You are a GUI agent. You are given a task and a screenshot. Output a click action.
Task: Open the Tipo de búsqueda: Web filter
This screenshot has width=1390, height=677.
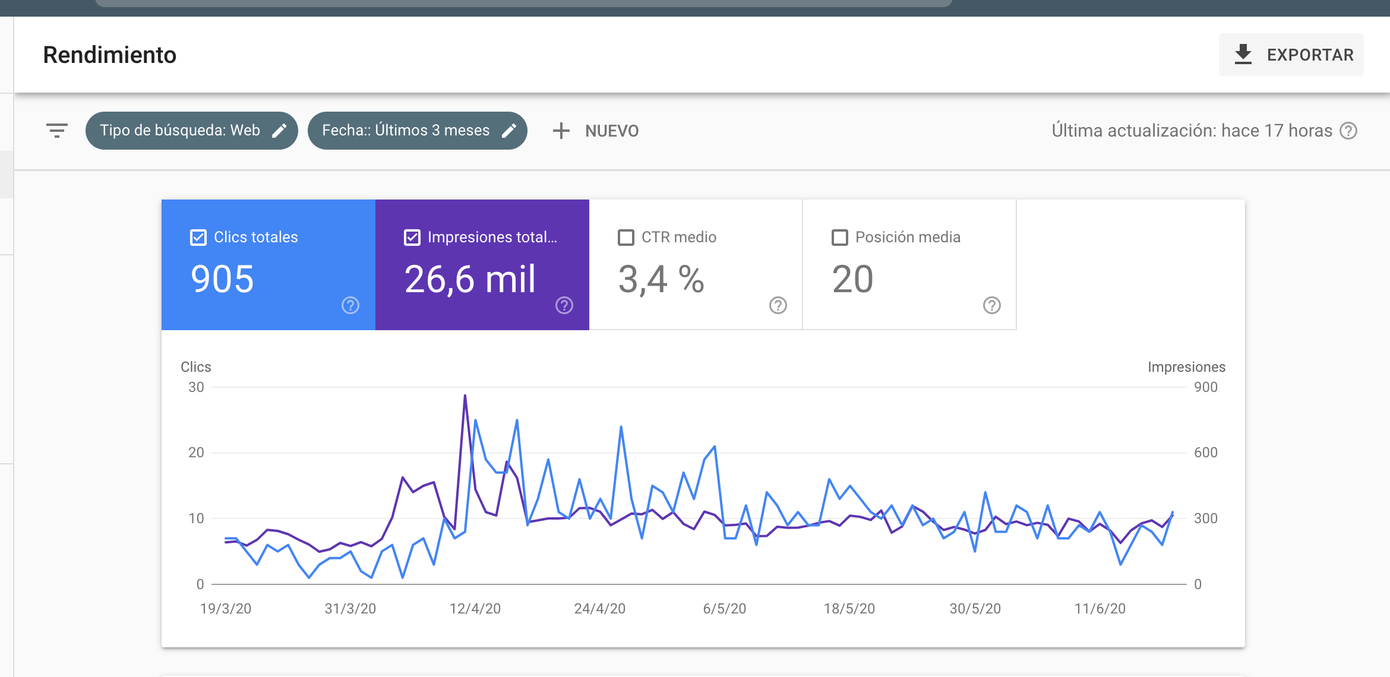(x=180, y=131)
